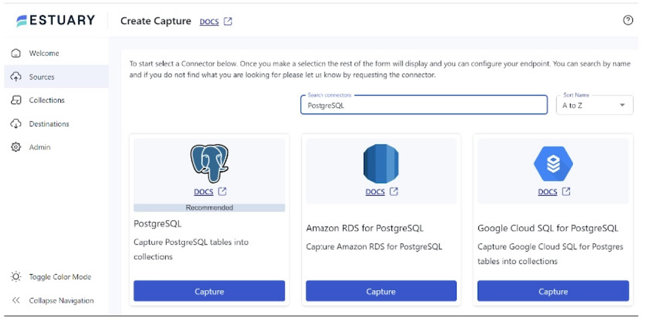Click the Sources upload cloud icon
This screenshot has height=323, width=649.
pyautogui.click(x=16, y=77)
